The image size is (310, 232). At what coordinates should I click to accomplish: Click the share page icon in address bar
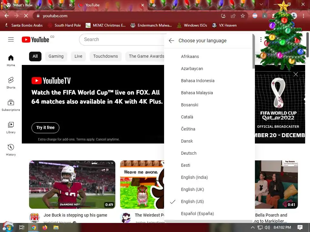pyautogui.click(x=233, y=16)
